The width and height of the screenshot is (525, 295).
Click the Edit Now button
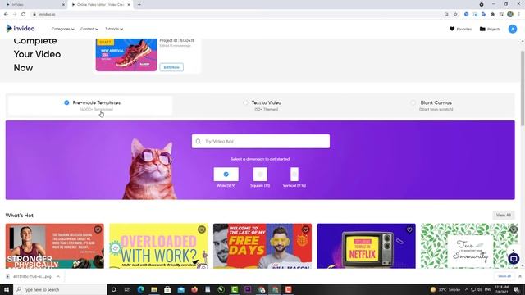point(171,67)
